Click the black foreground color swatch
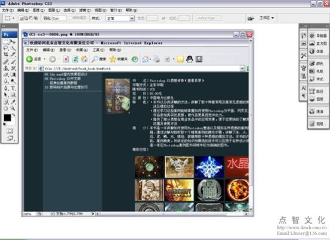The height and width of the screenshot is (240, 330). [x=7, y=118]
